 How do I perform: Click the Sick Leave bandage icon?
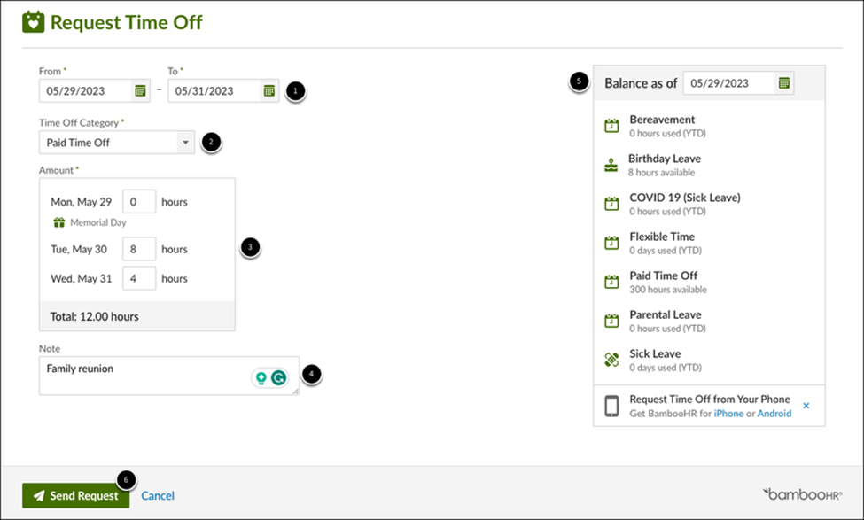click(611, 360)
